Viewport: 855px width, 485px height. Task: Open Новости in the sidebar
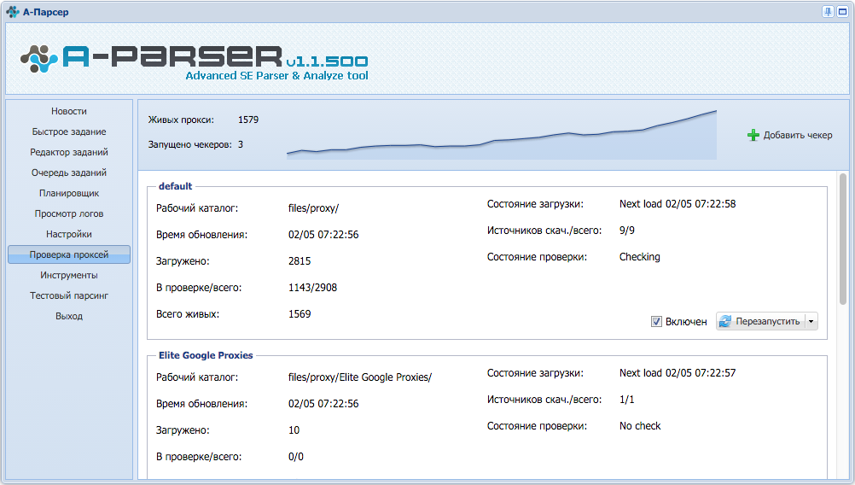(69, 111)
